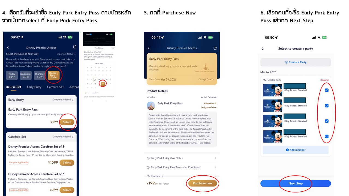This screenshot has width=349, height=196.
Task: Expand Early Park Entry Pass Terms and Conditions
Action: click(182, 167)
